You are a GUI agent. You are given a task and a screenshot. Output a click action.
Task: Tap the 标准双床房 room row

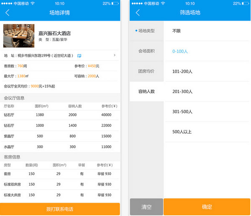click(x=60, y=184)
